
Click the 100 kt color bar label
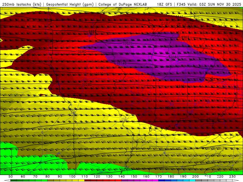click(x=72, y=177)
